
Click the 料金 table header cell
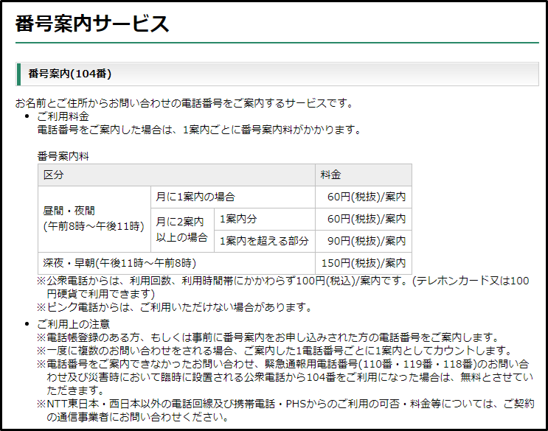point(364,175)
